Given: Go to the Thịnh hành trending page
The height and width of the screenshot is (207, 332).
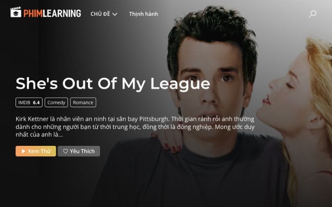Looking at the screenshot, I should tap(144, 14).
